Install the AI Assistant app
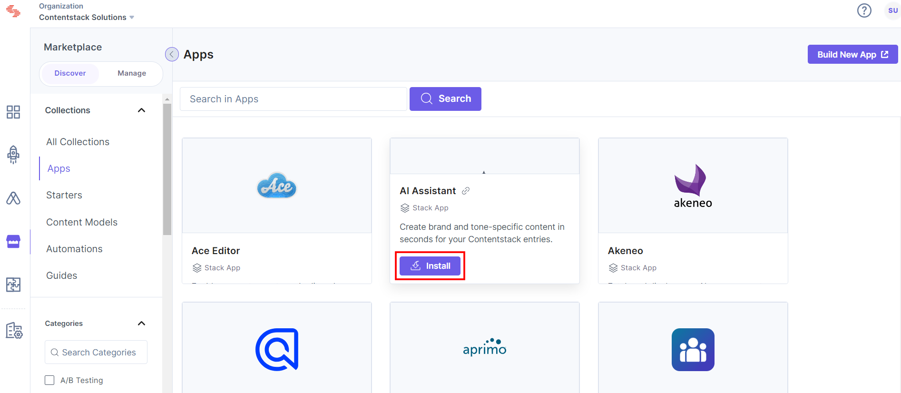This screenshot has width=901, height=393. coord(430,266)
